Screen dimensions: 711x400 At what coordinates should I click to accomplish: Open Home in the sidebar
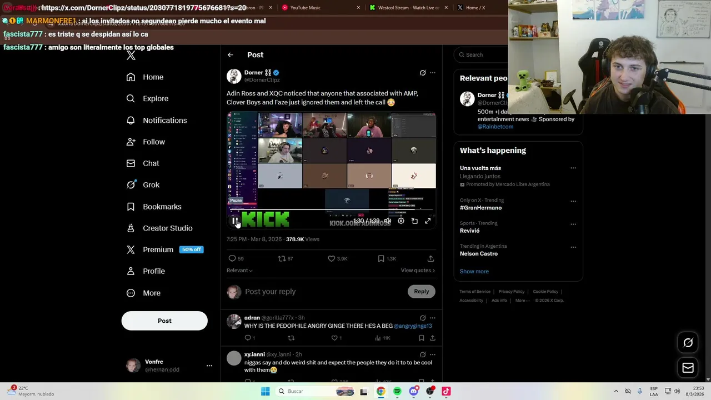pos(145,77)
